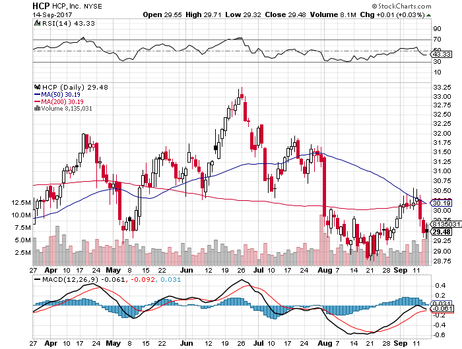Click the Volume bars legend icon

click(x=36, y=109)
